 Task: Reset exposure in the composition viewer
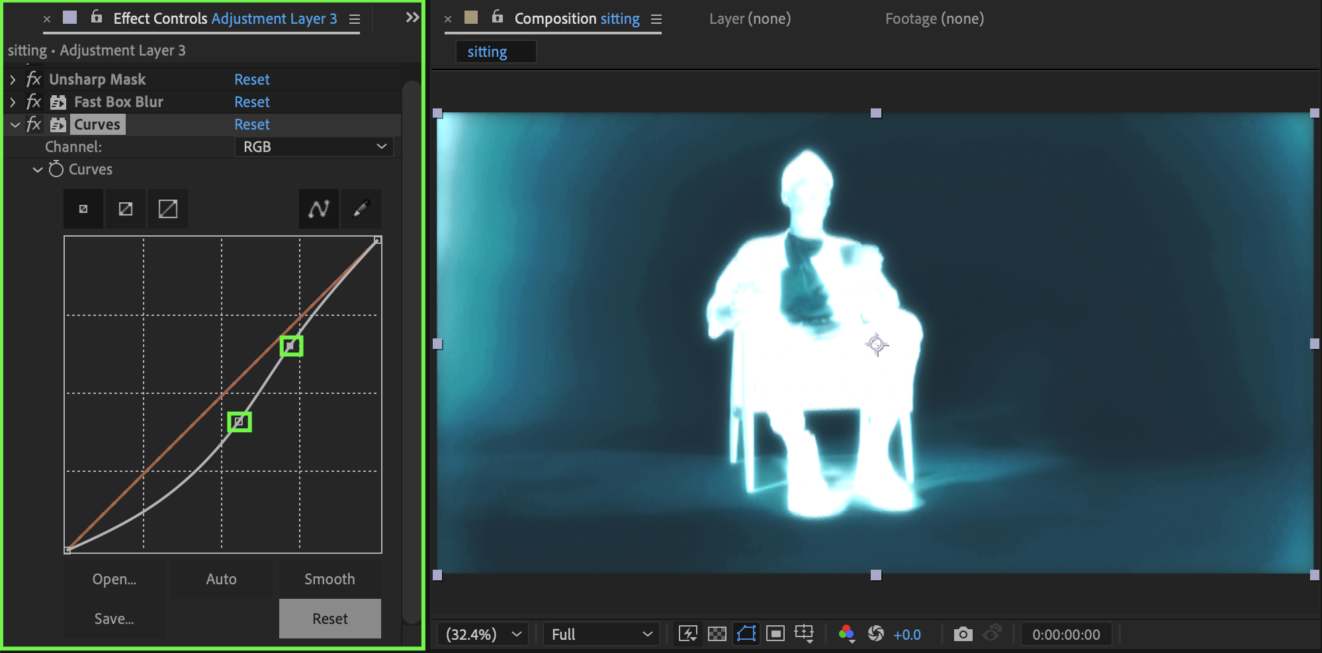876,634
